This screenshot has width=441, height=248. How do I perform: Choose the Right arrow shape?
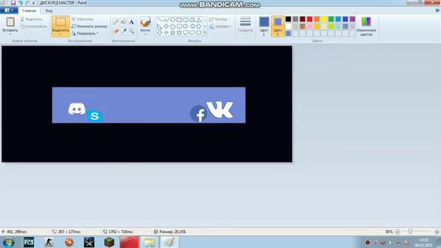point(185,26)
